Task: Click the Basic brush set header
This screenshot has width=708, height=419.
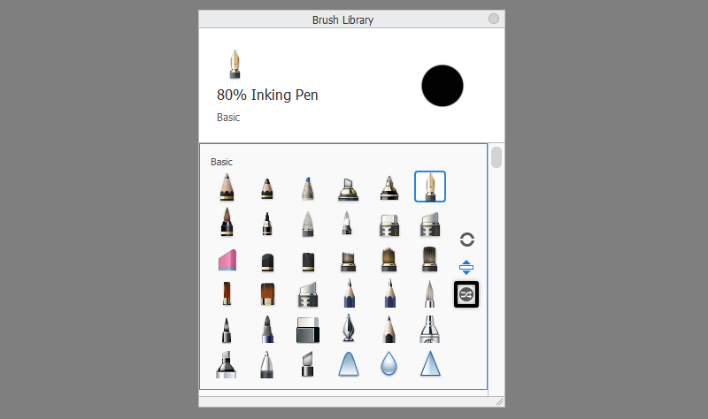Action: [221, 162]
